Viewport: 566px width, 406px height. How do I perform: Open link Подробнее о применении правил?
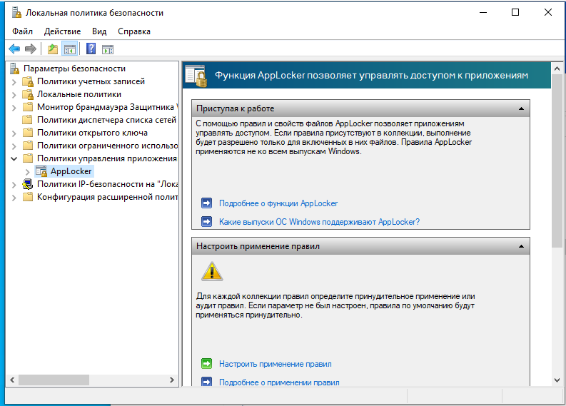pyautogui.click(x=279, y=382)
